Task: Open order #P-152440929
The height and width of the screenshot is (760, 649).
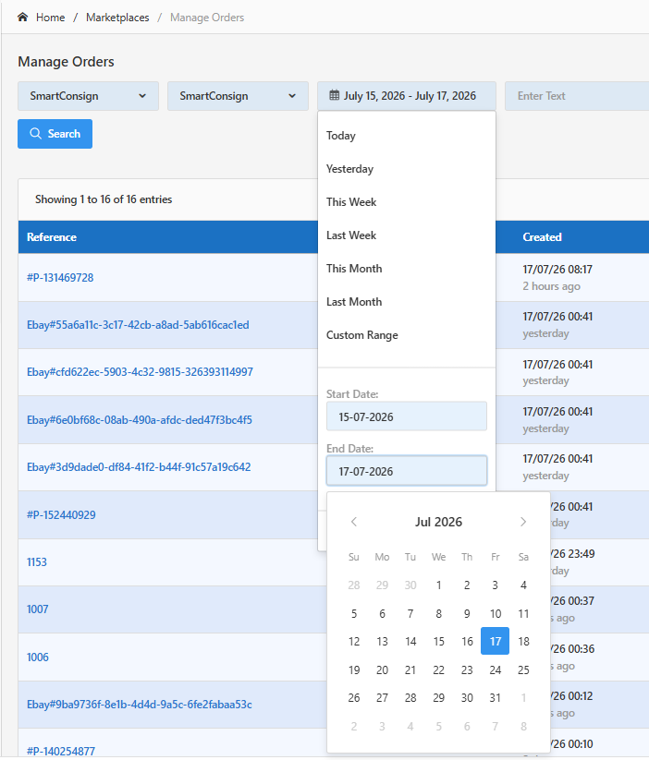Action: click(61, 514)
